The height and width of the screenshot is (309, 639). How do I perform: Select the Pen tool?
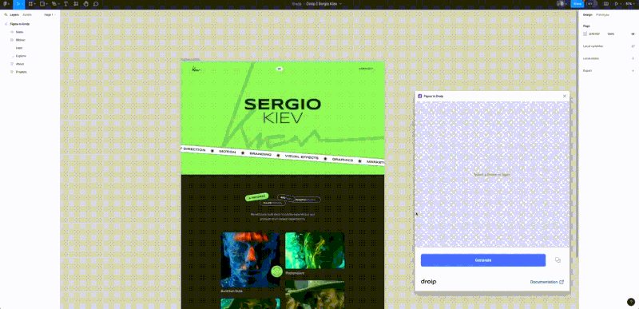[54, 4]
